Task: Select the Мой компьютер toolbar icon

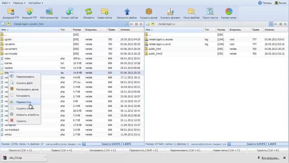Action: pyautogui.click(x=49, y=11)
